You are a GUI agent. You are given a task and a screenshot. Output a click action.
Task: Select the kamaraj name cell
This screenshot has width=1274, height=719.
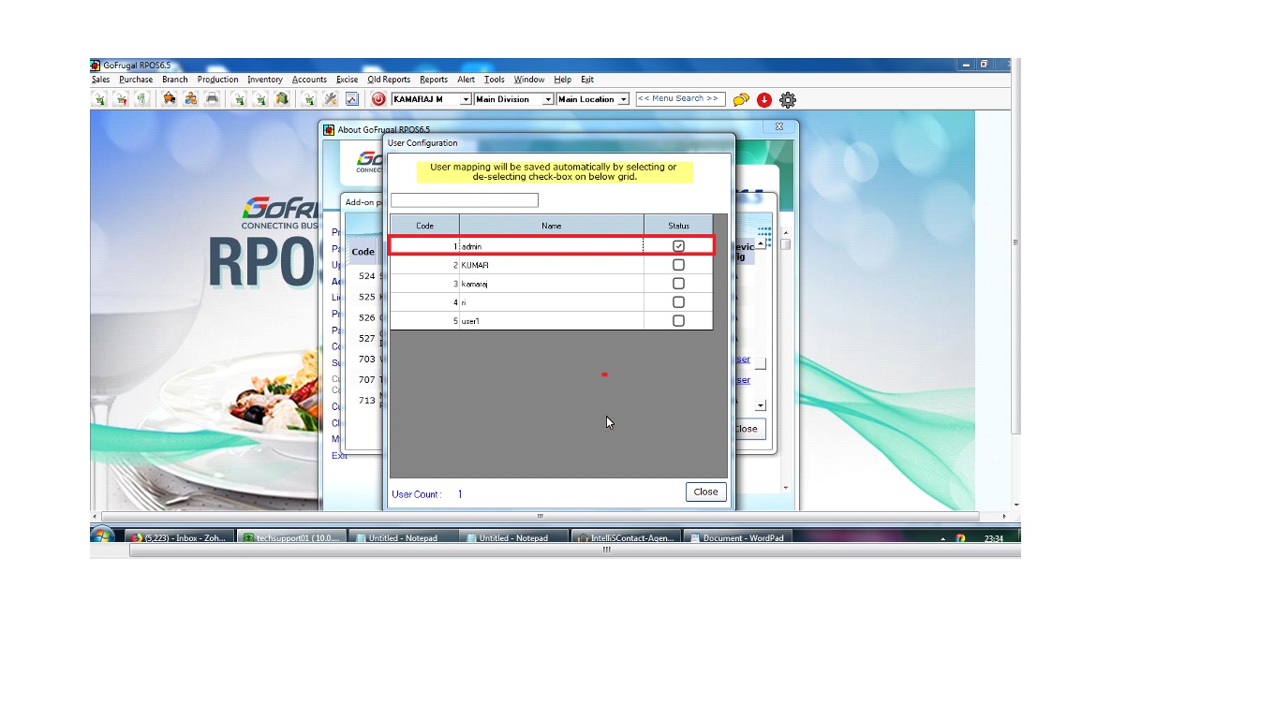point(552,284)
